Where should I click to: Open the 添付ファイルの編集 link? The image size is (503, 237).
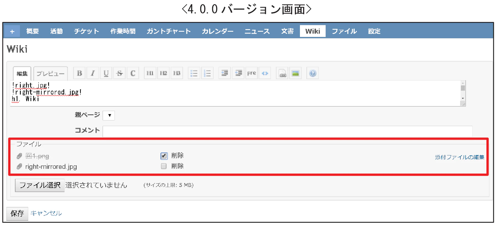[460, 157]
